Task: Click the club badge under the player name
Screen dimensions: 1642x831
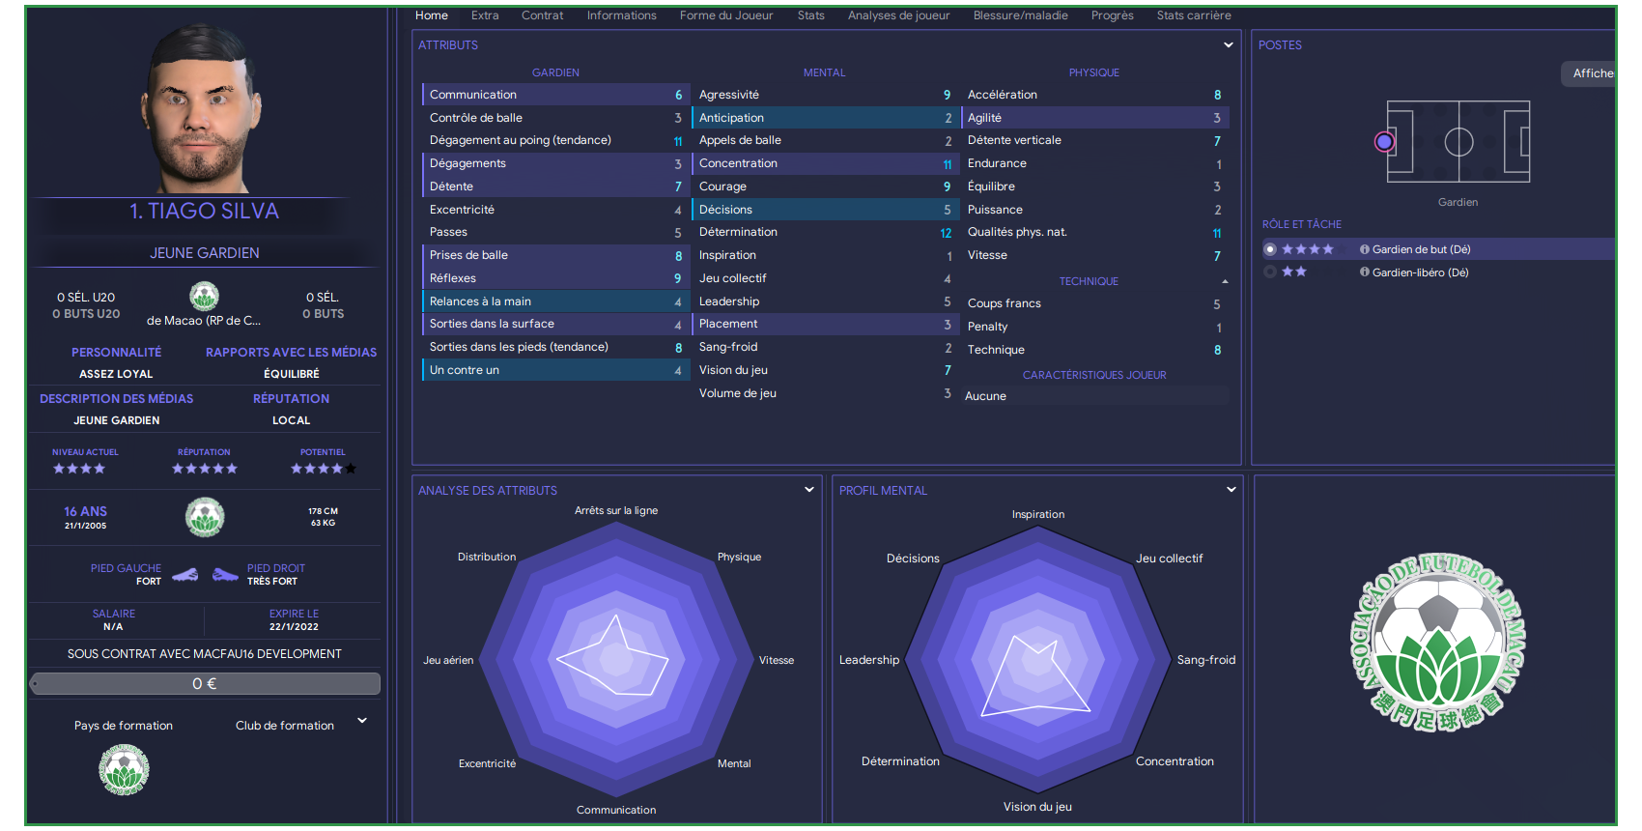Action: point(204,296)
